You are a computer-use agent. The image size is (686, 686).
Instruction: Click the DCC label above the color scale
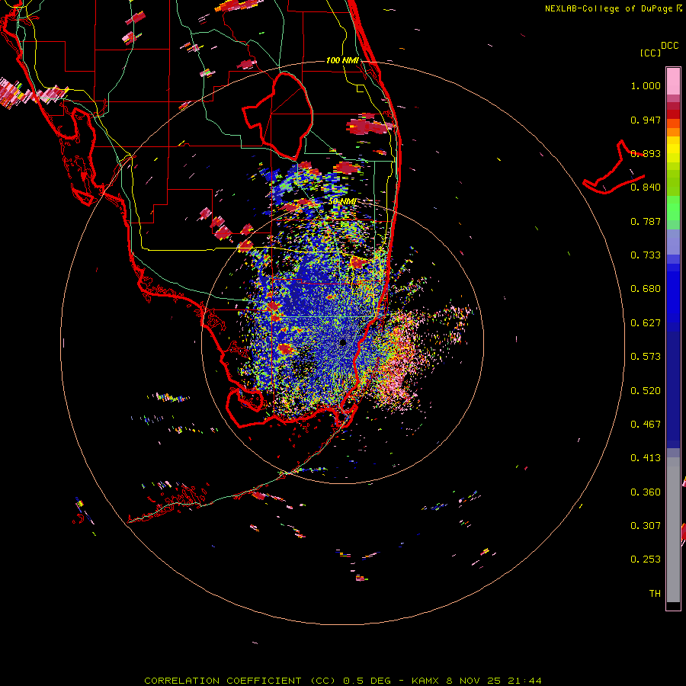pos(670,46)
